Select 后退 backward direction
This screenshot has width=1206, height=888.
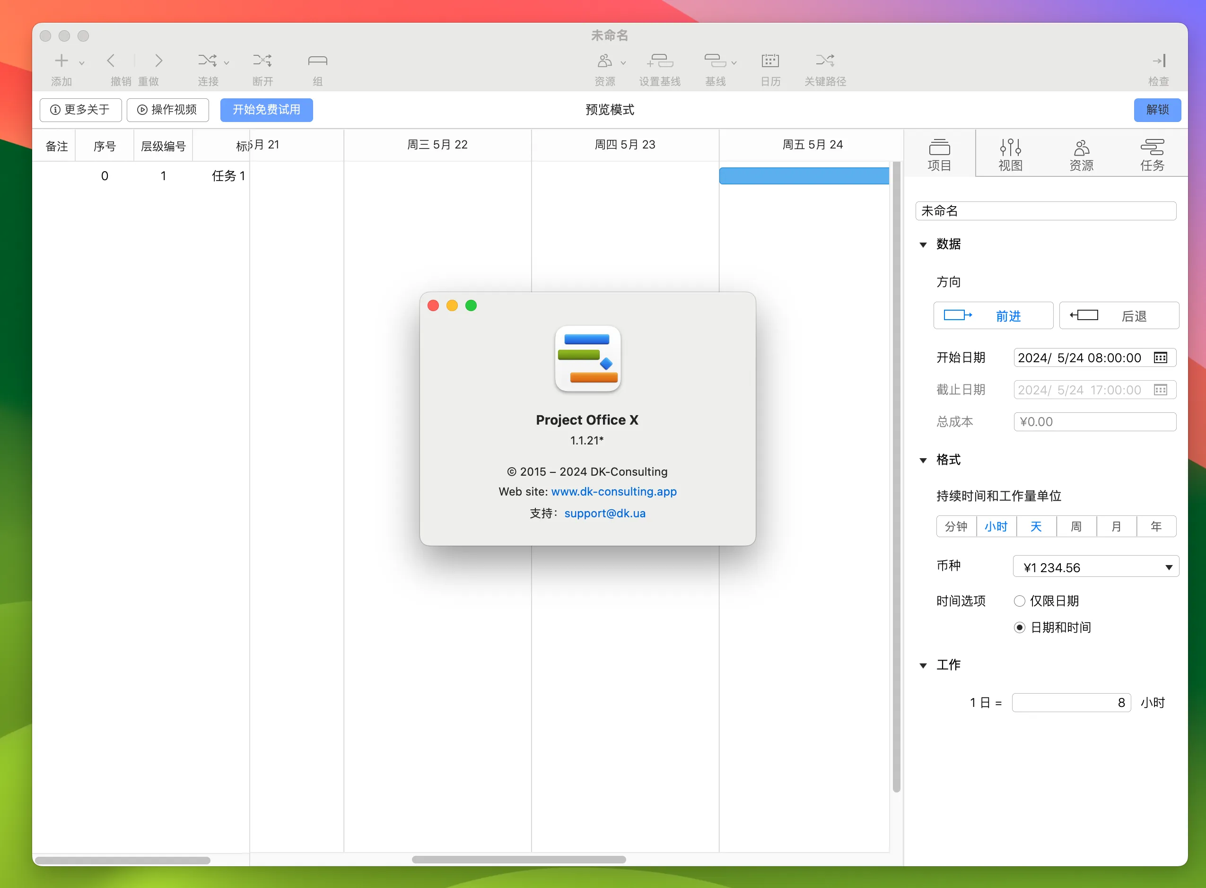(x=1119, y=315)
